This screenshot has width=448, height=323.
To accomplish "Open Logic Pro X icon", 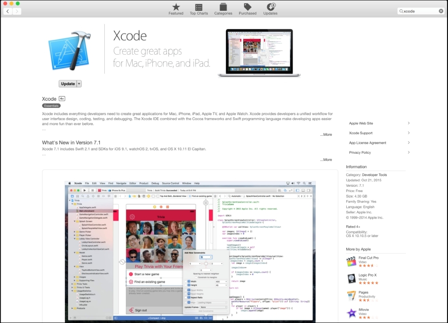I will pos(351,279).
